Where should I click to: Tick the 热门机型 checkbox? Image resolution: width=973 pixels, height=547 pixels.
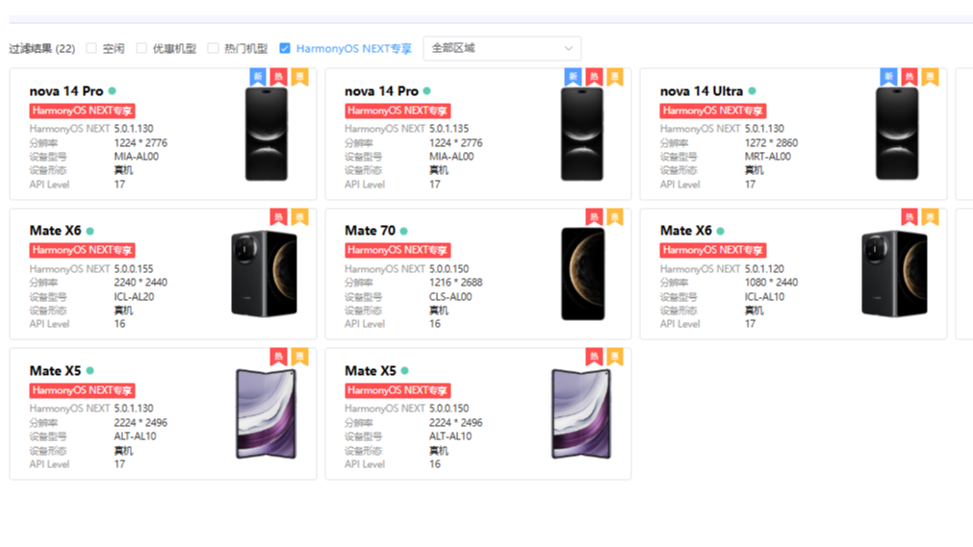[213, 48]
